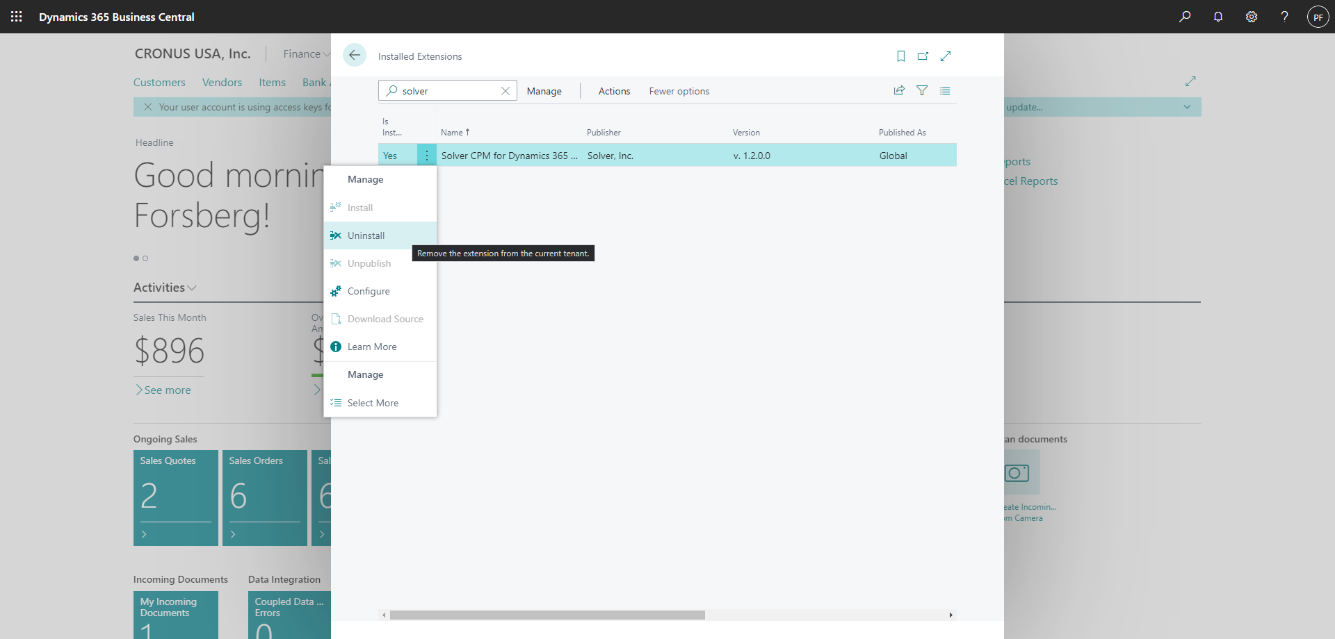
Task: Click the share icon in list toolbar
Action: [899, 90]
